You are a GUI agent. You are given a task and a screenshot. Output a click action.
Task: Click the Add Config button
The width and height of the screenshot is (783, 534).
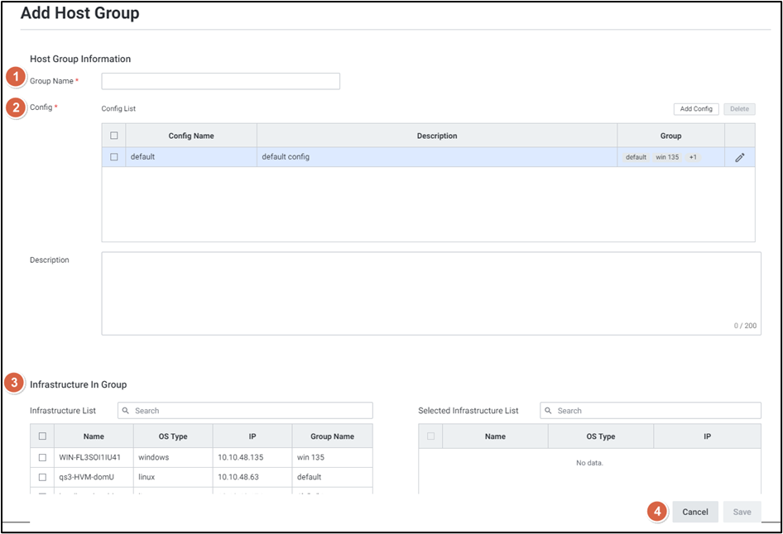click(x=696, y=109)
